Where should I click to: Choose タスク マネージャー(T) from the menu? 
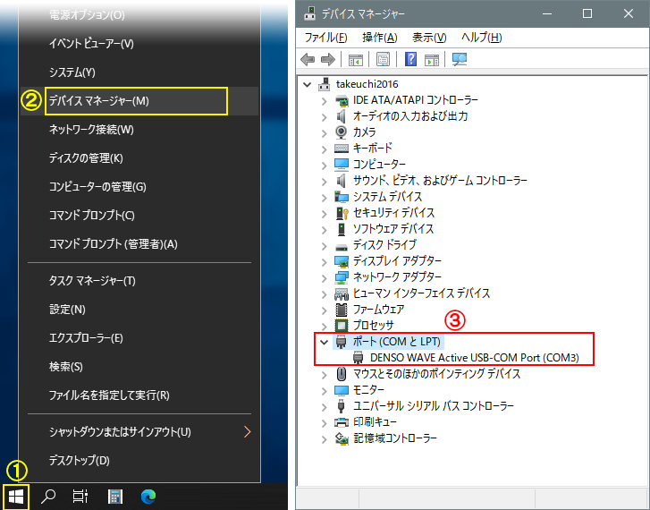pyautogui.click(x=92, y=281)
